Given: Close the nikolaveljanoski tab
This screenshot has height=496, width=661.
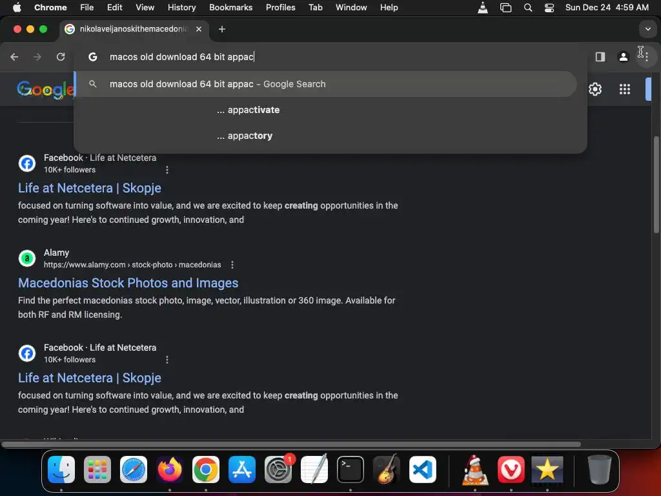Looking at the screenshot, I should point(199,29).
